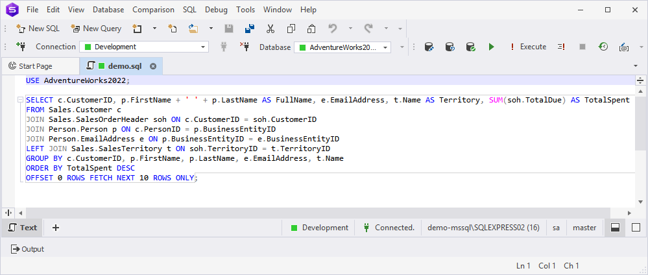Click the Undo arrow icon
This screenshot has width=648, height=275.
coord(333,29)
